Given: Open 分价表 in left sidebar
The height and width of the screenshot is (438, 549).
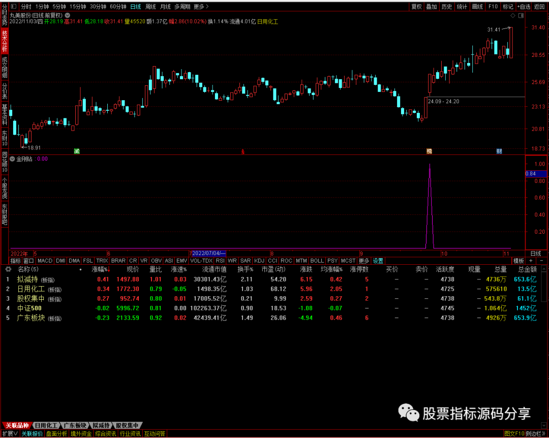Looking at the screenshot, I should 5,90.
